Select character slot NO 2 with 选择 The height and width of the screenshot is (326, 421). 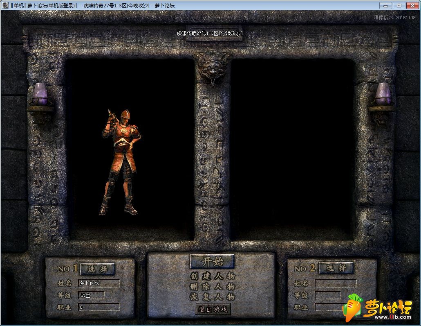336,268
